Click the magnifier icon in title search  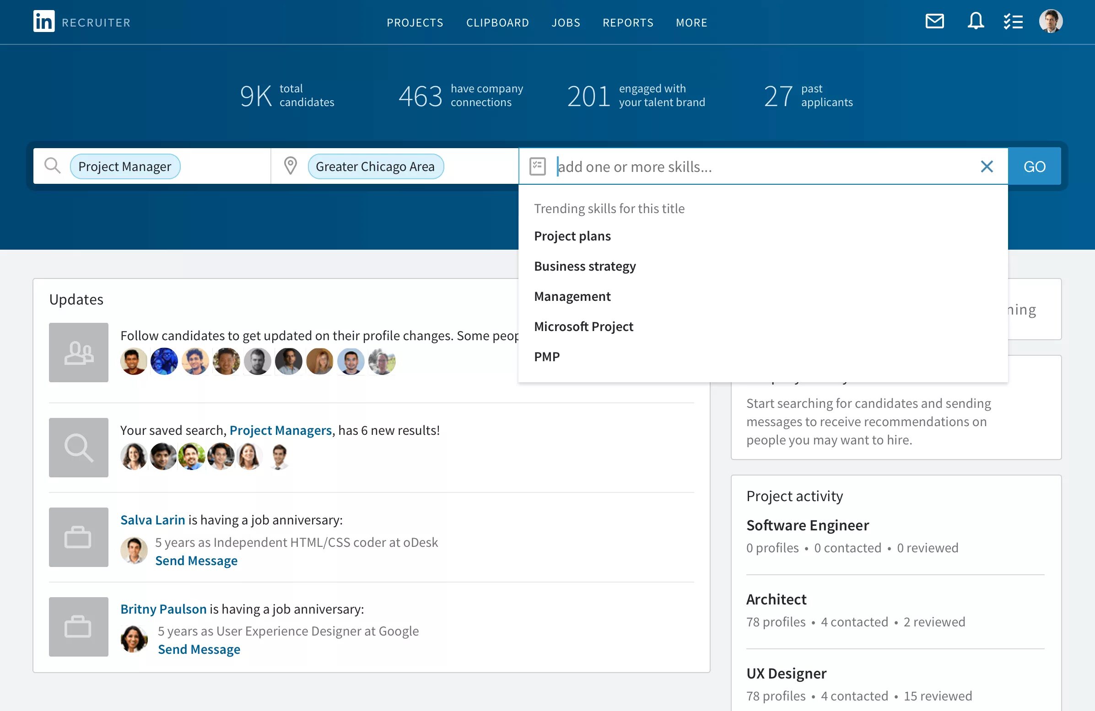coord(53,166)
